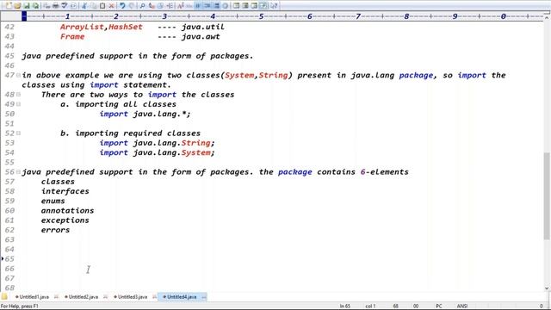Click the 'PC' status bar entry
The image size is (551, 310).
tap(439, 307)
